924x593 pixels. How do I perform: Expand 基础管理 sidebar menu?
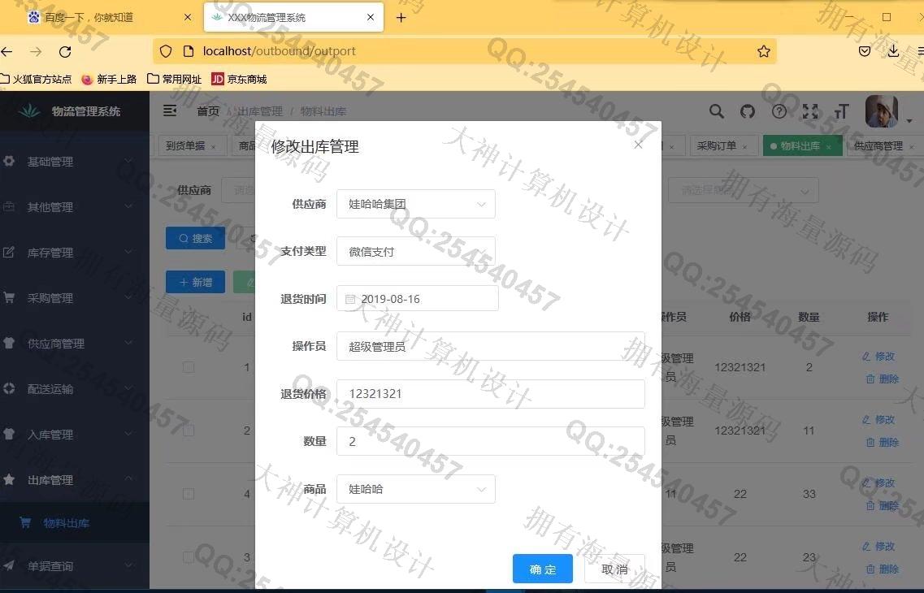(x=74, y=162)
